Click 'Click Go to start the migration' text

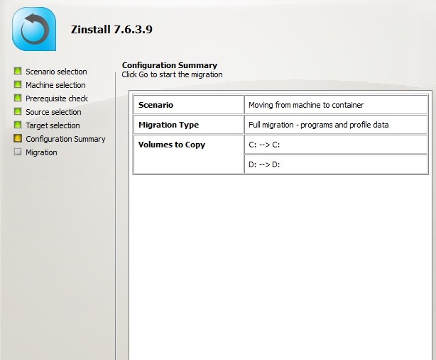click(172, 74)
